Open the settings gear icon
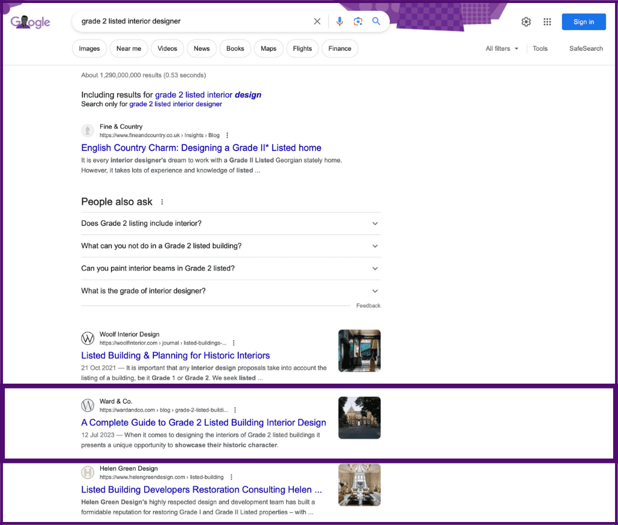Image resolution: width=618 pixels, height=525 pixels. coord(526,22)
